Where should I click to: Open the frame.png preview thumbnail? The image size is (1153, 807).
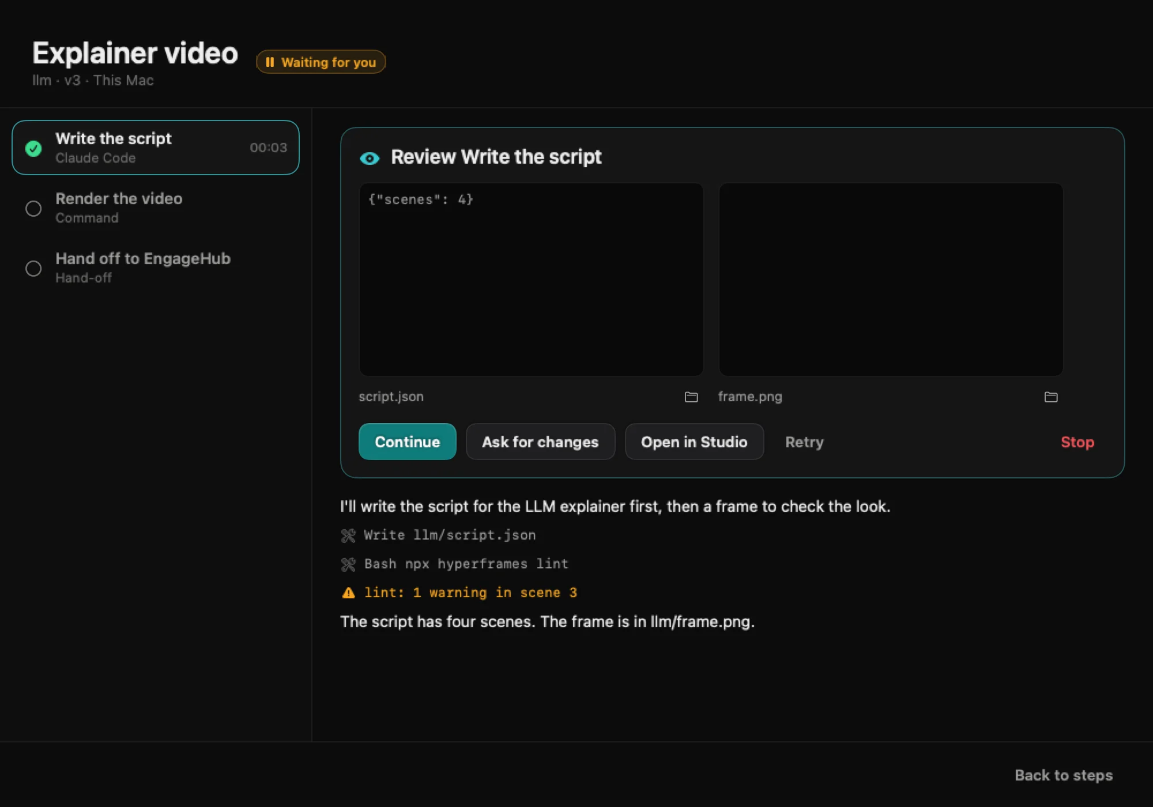[x=891, y=280]
